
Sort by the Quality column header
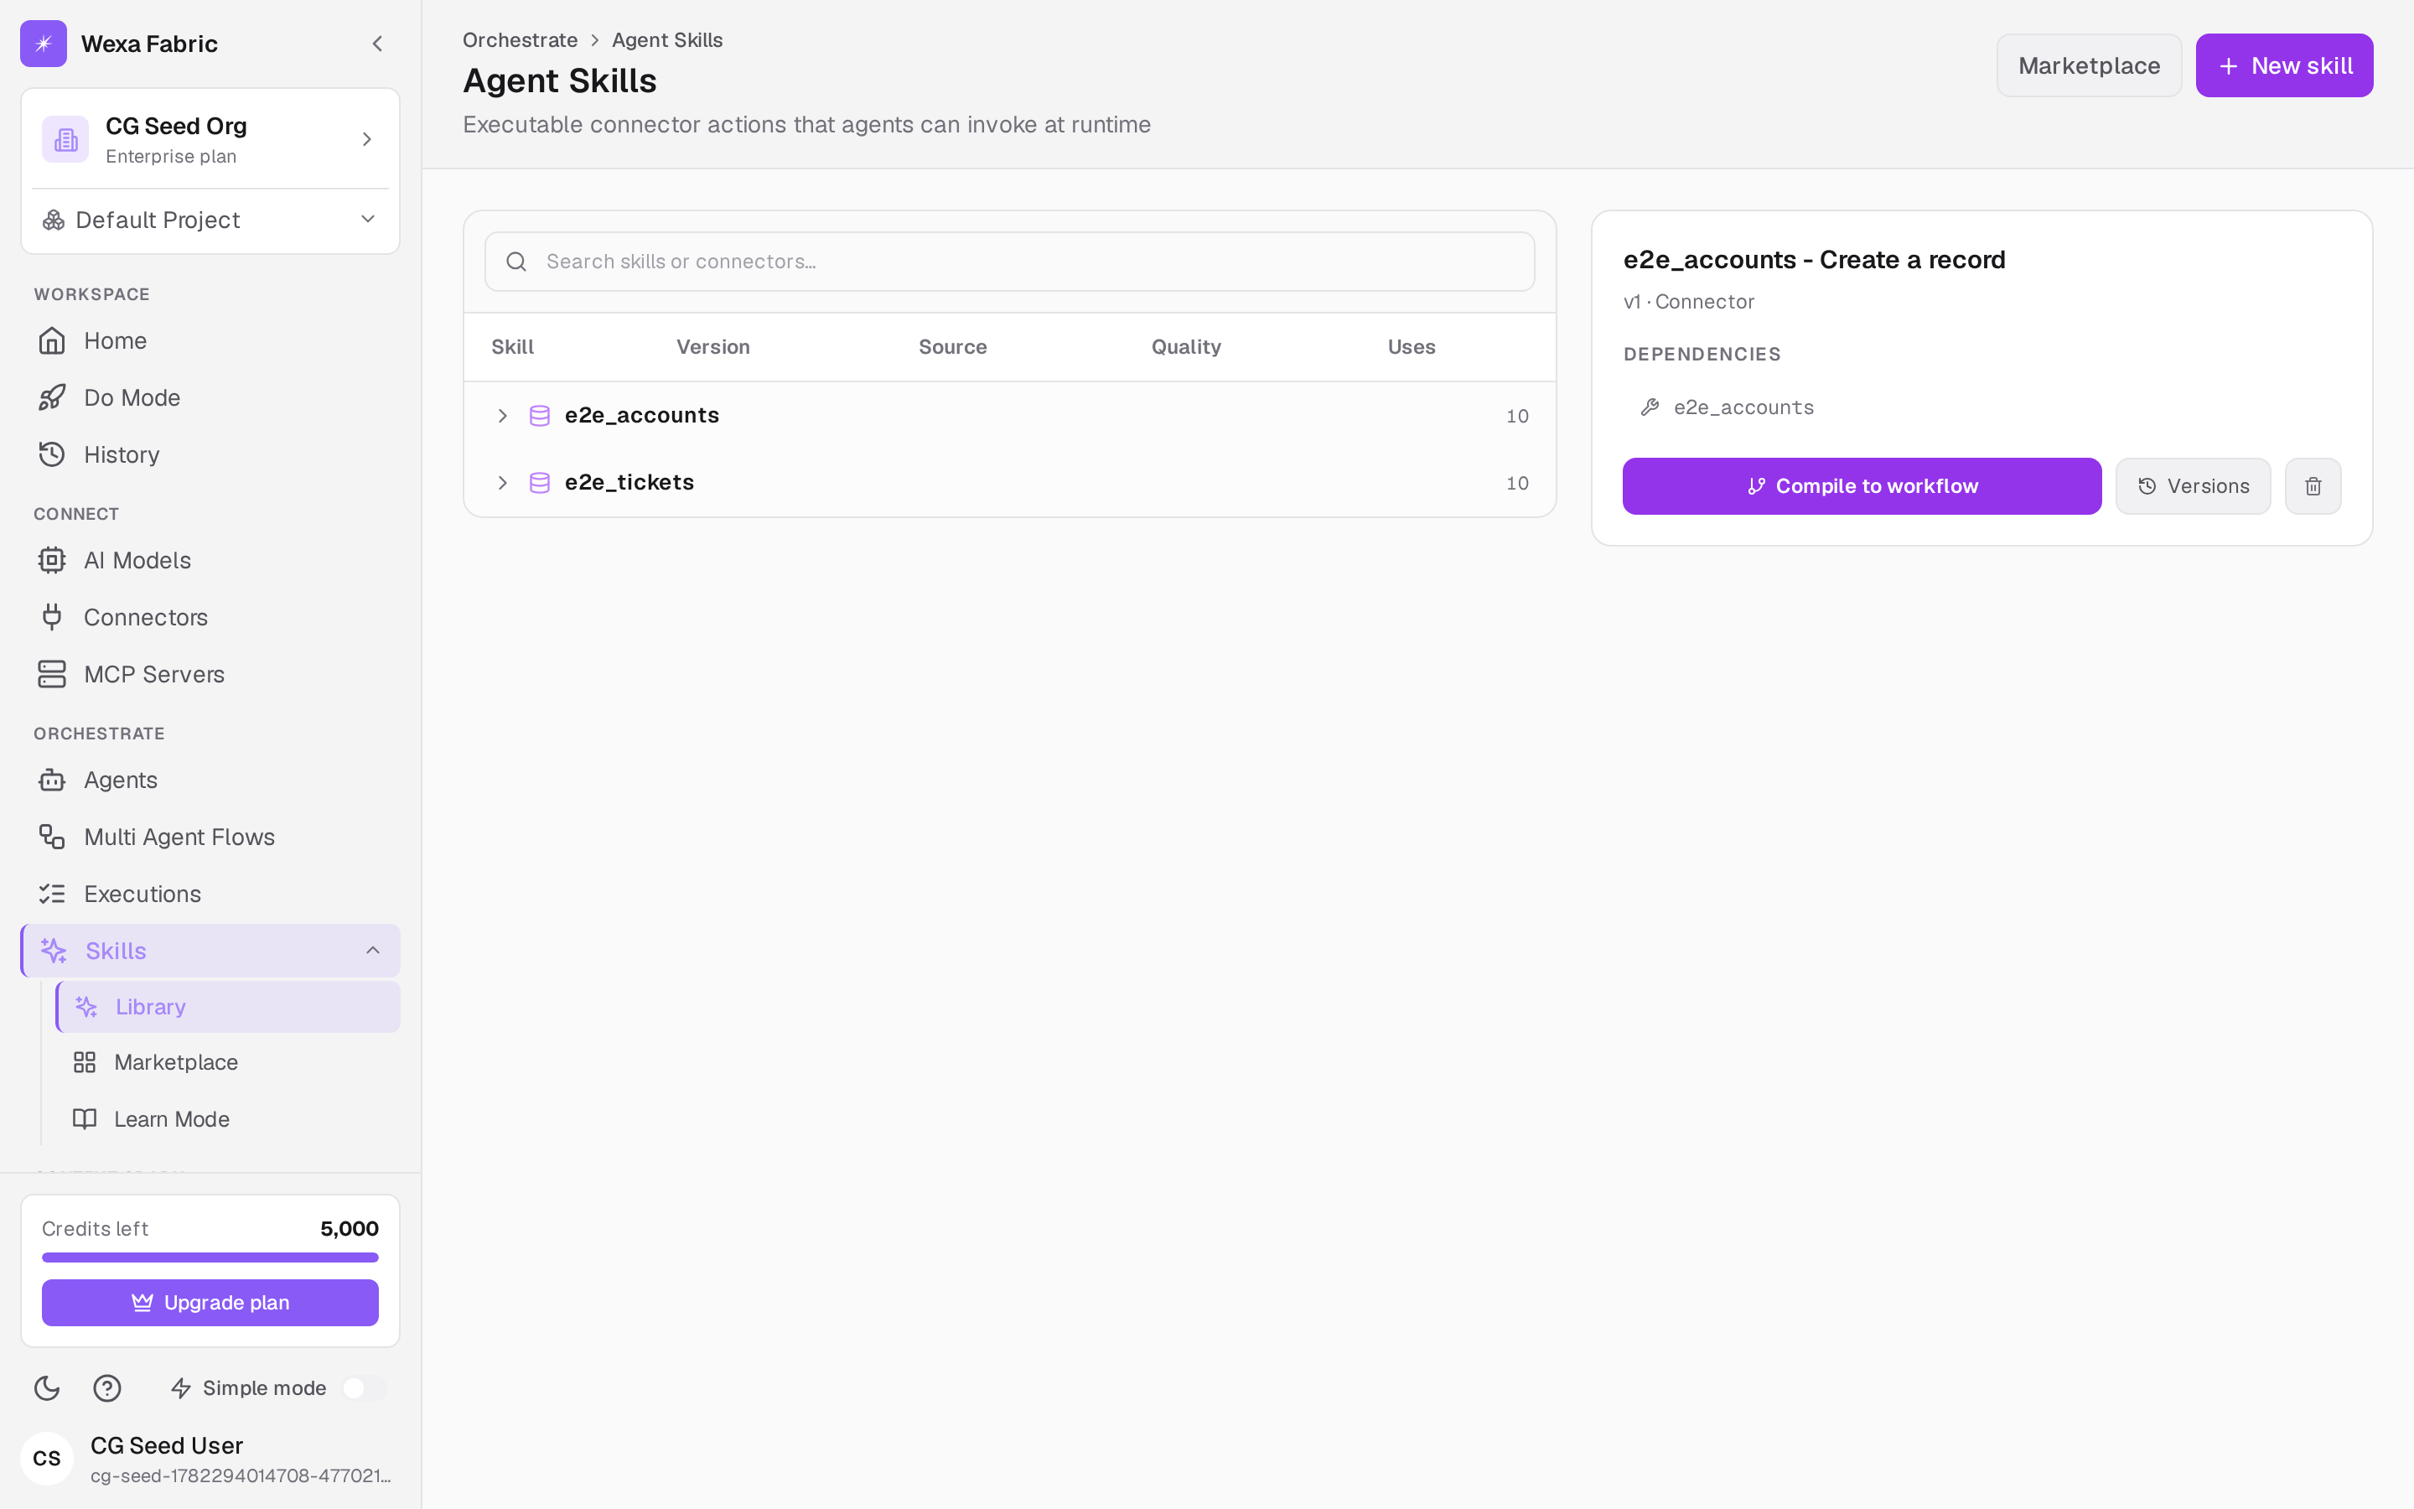coord(1186,347)
